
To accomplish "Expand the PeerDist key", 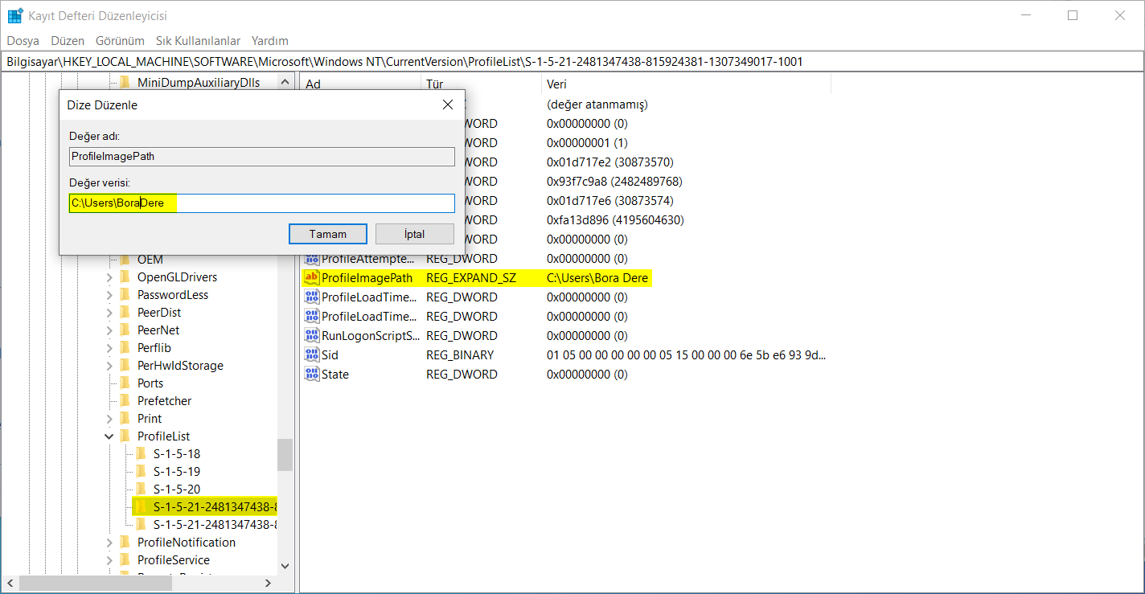I will 109,313.
